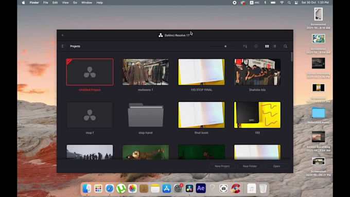Click the Wi-Fi menu bar icon
Image resolution: width=350 pixels, height=197 pixels.
[282, 3]
